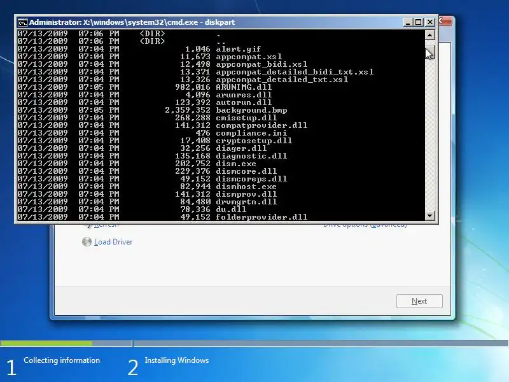
Task: Click the autorun.dll file entry
Action: (x=244, y=103)
